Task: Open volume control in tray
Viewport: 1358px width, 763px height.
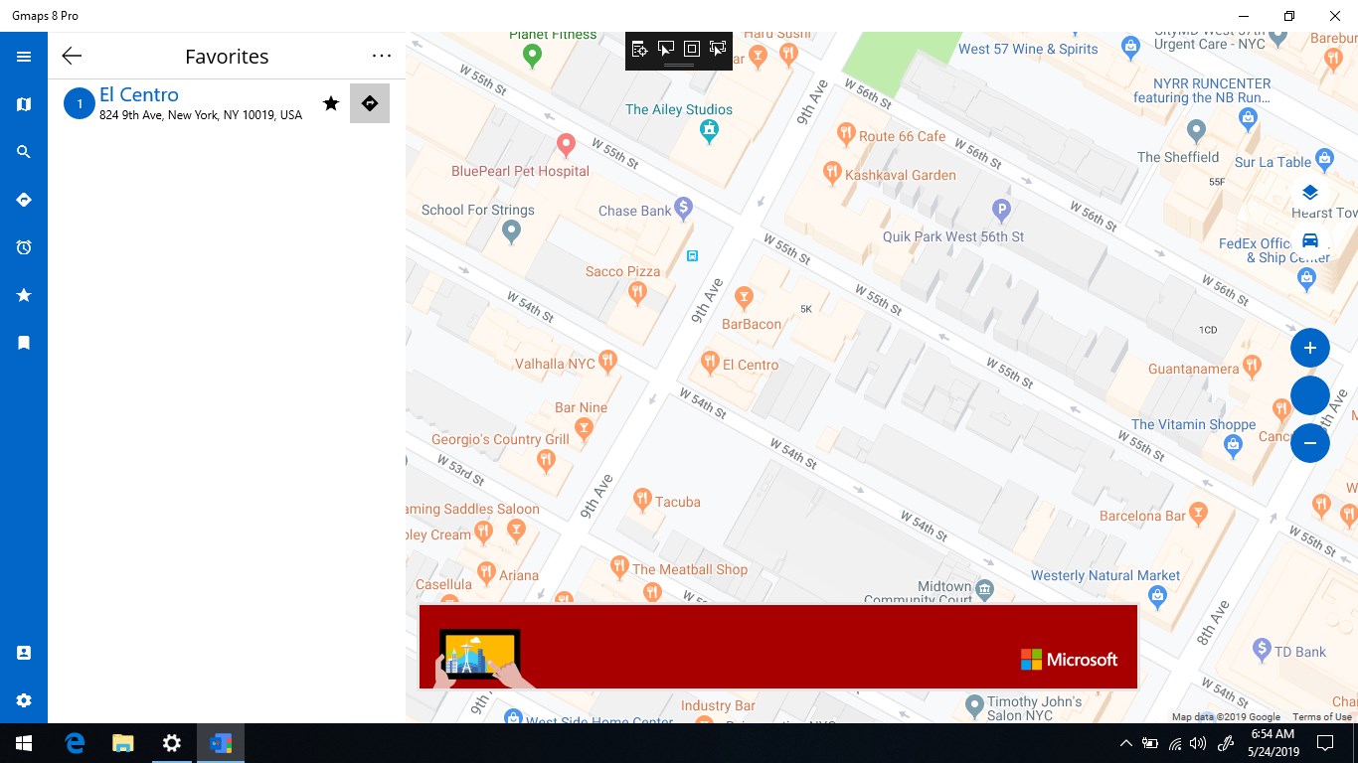Action: 1198,743
